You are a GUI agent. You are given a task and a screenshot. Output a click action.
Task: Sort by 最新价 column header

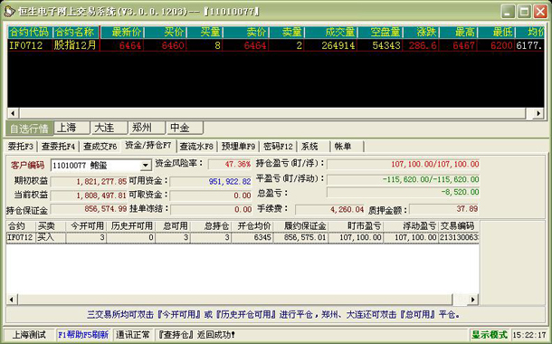point(122,32)
